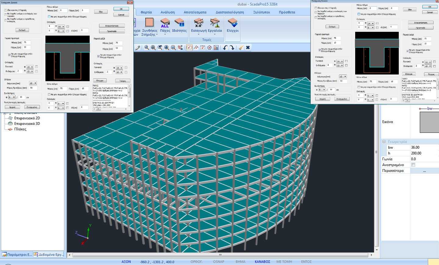Viewport: 439px width, 265px height.
Task: Open the Εισαγωγή dropdown arrow
Action: point(198,34)
